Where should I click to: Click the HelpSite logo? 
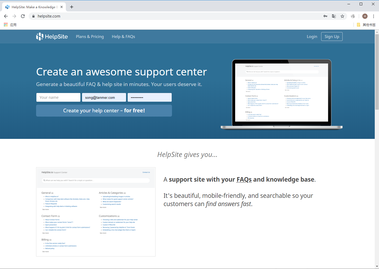pyautogui.click(x=52, y=37)
